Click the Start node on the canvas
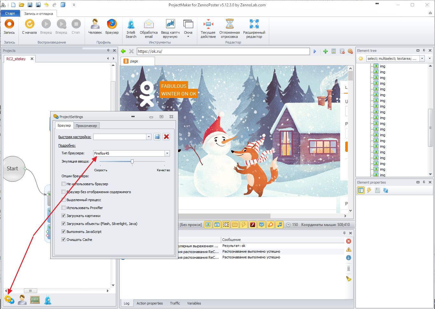 (x=12, y=169)
